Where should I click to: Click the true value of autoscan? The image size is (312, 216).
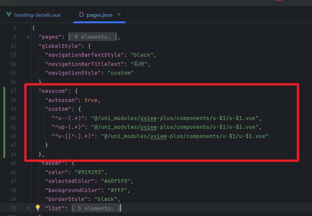(91, 100)
